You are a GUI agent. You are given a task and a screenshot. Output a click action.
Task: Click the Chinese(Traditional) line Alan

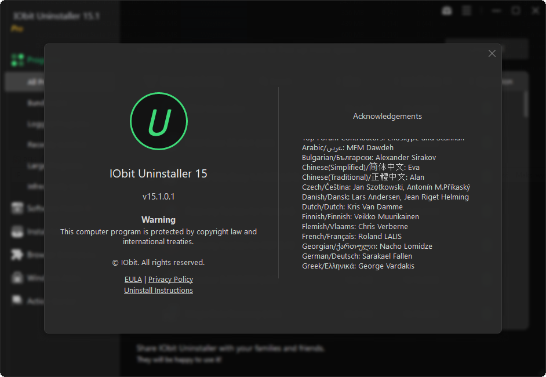click(x=363, y=177)
